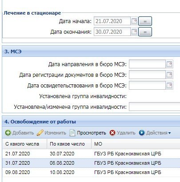This screenshot has width=180, height=182.
Task: Click the Дата окончания date field
Action: [112, 32]
